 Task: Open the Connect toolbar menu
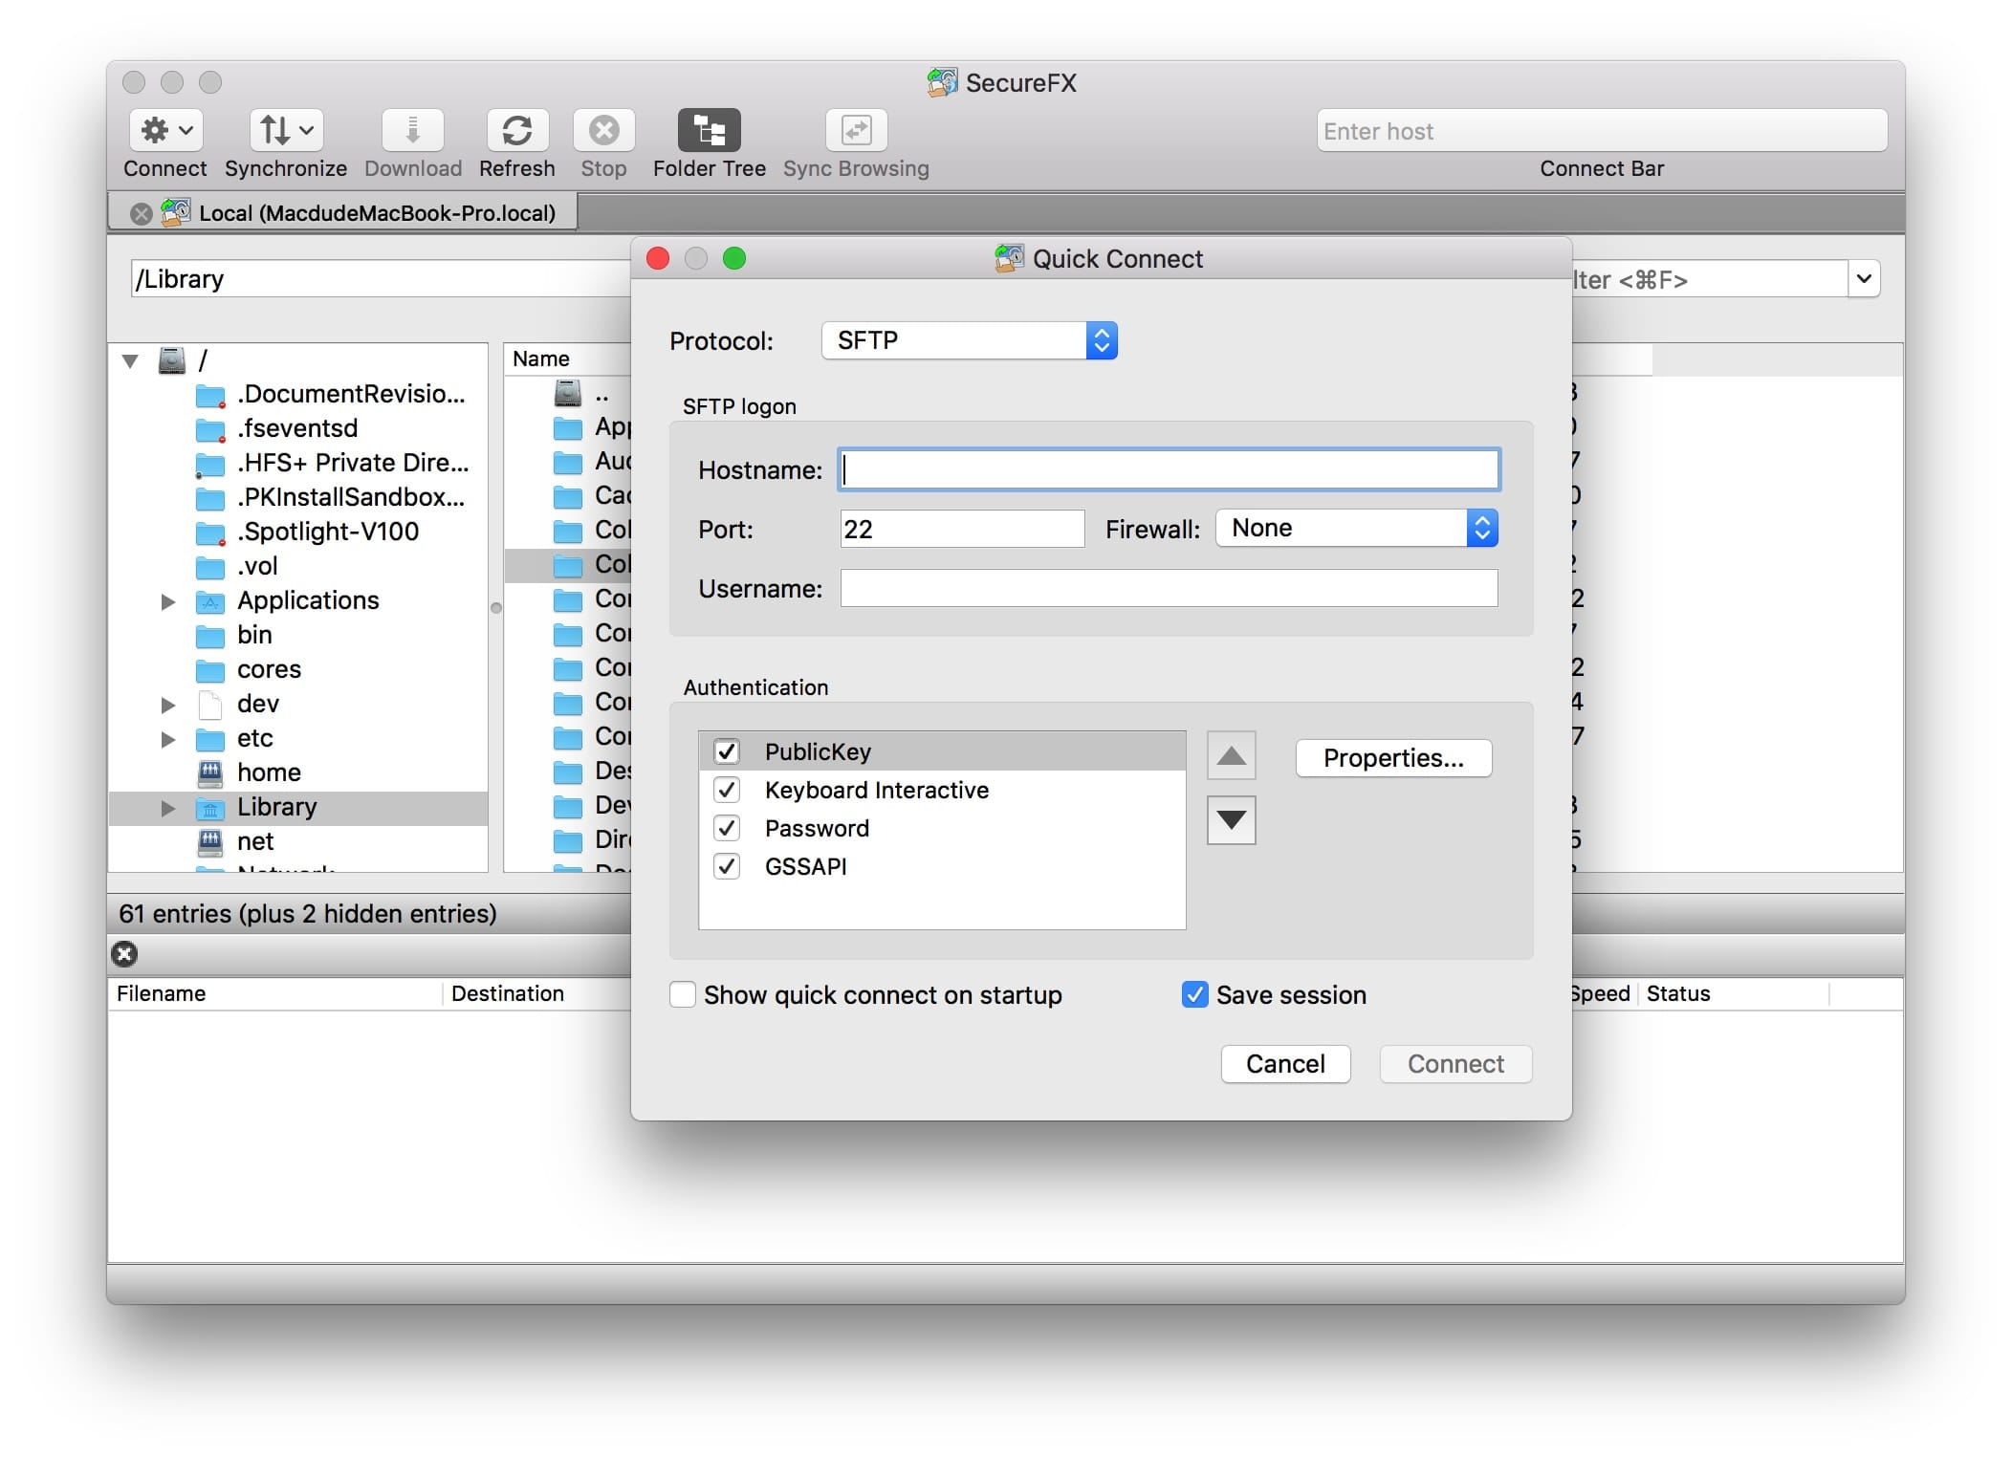[x=165, y=130]
